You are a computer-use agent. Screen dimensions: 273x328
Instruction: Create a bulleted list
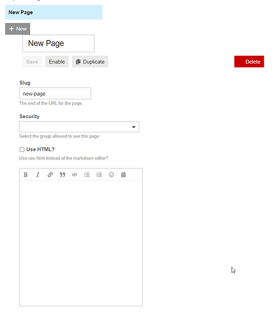(87, 174)
